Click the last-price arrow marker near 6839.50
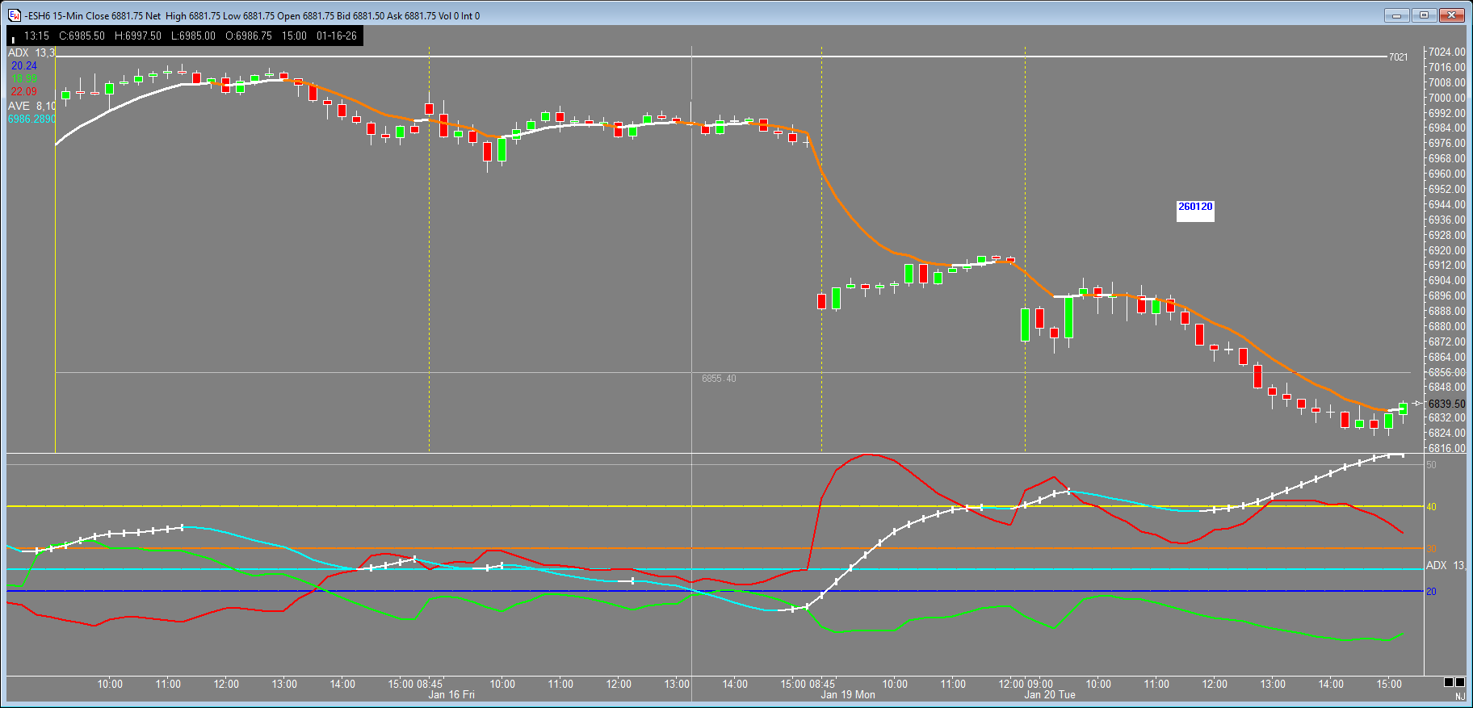This screenshot has width=1473, height=708. click(1417, 404)
